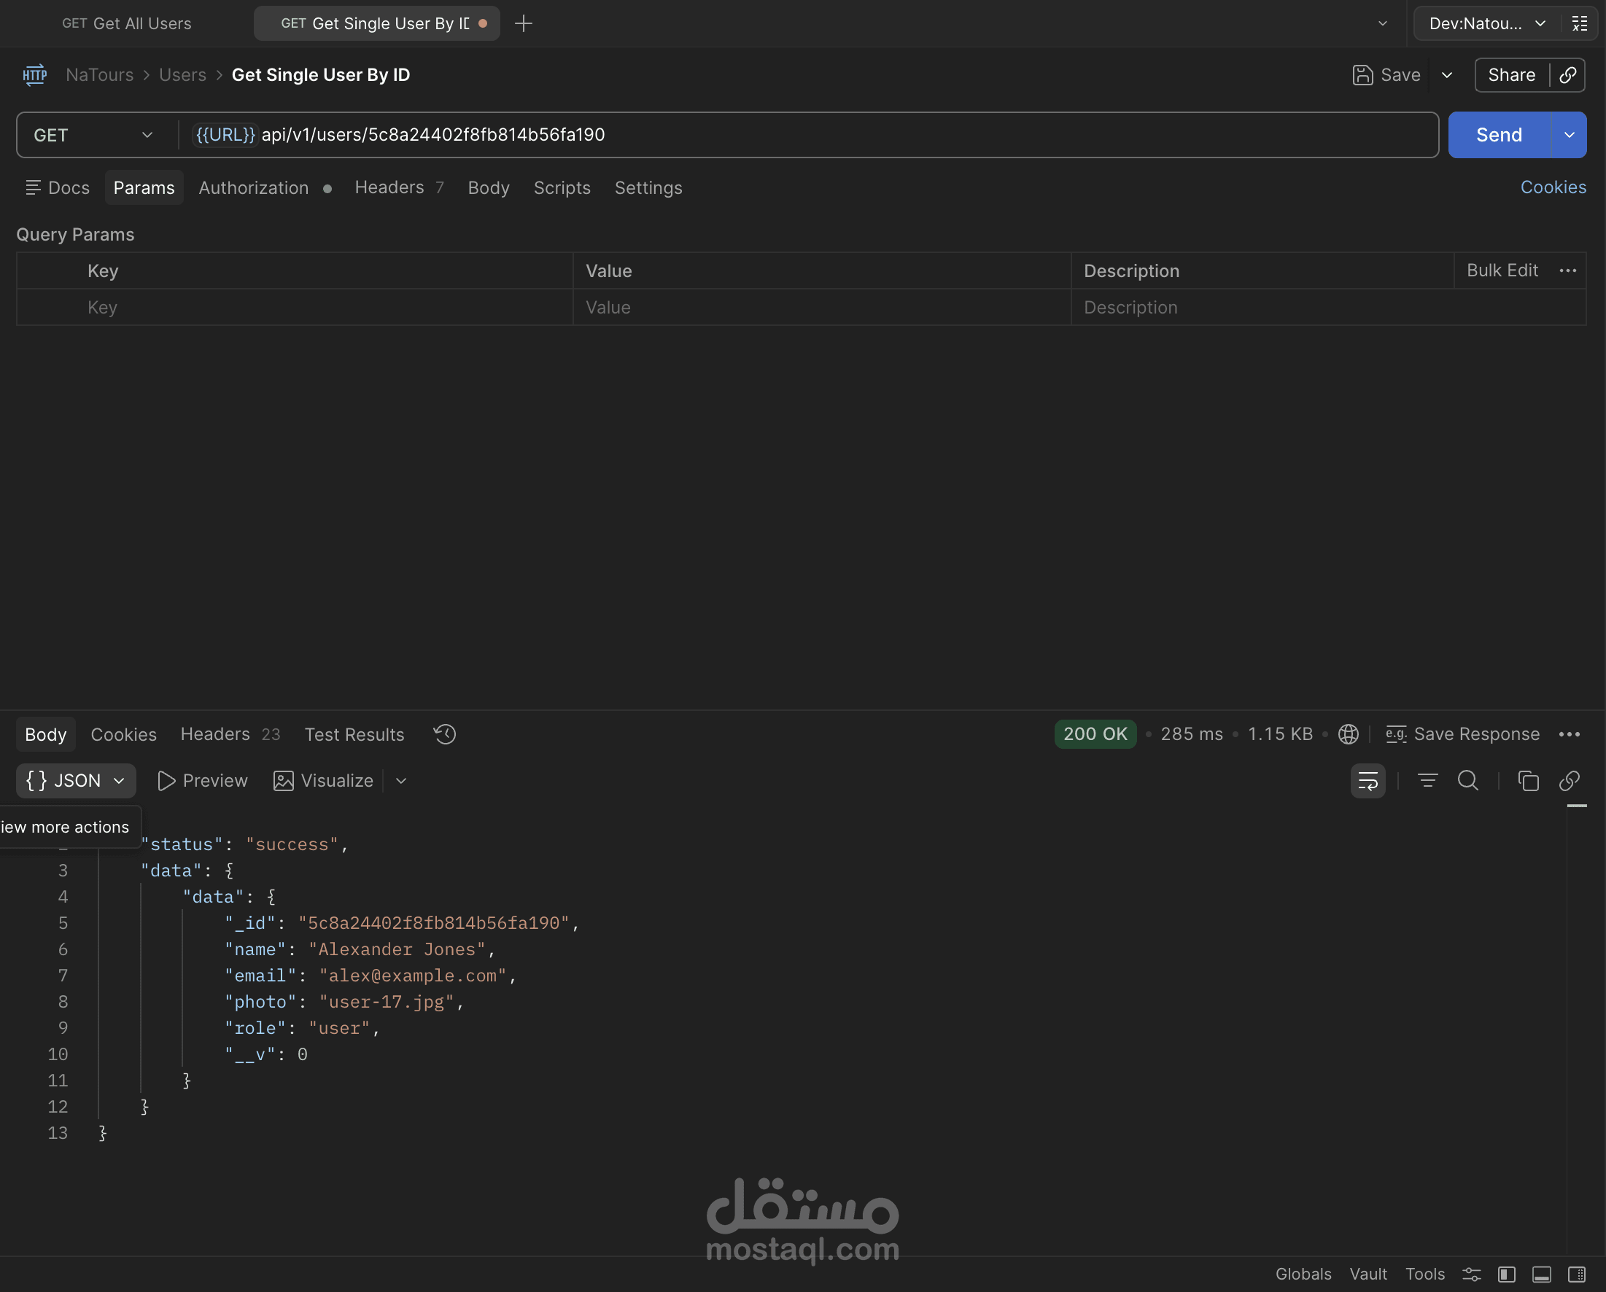
Task: Toggle word wrap in response body
Action: point(1368,780)
